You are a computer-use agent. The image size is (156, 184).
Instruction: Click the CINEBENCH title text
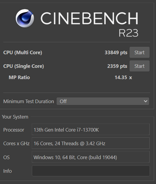[x=89, y=18]
